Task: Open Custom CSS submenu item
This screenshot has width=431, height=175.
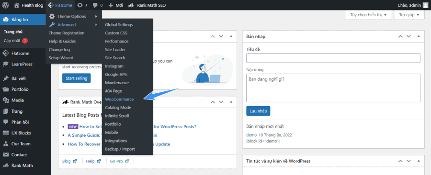Action: point(116,33)
